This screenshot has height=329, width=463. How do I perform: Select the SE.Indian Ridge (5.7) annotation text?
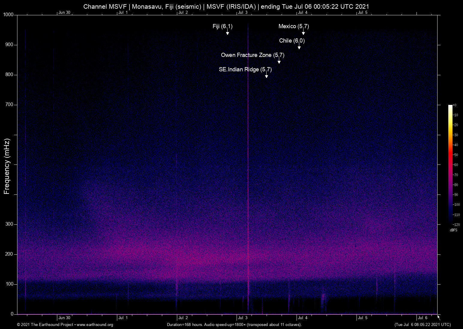coord(245,70)
